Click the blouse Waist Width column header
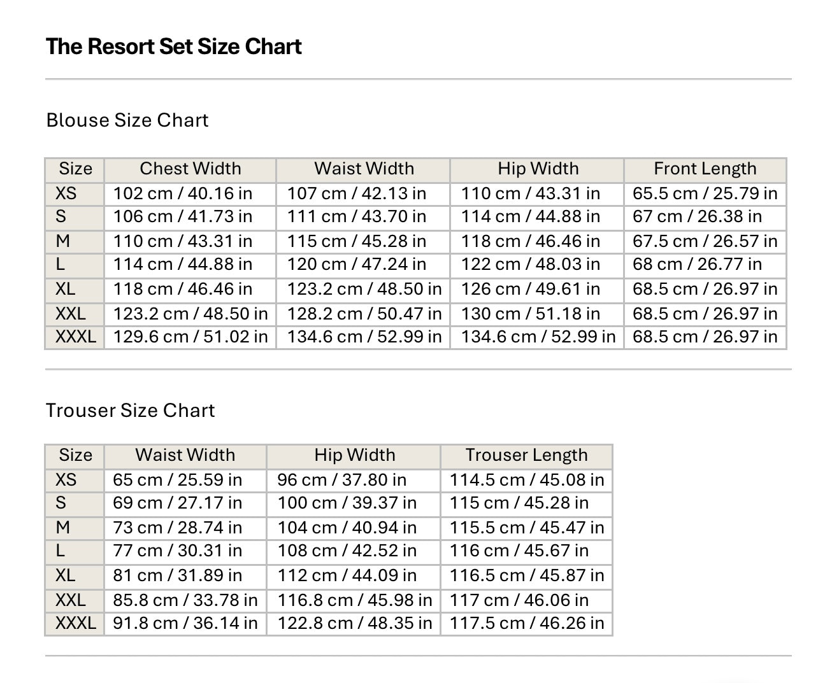Image resolution: width=818 pixels, height=683 pixels. [x=364, y=169]
